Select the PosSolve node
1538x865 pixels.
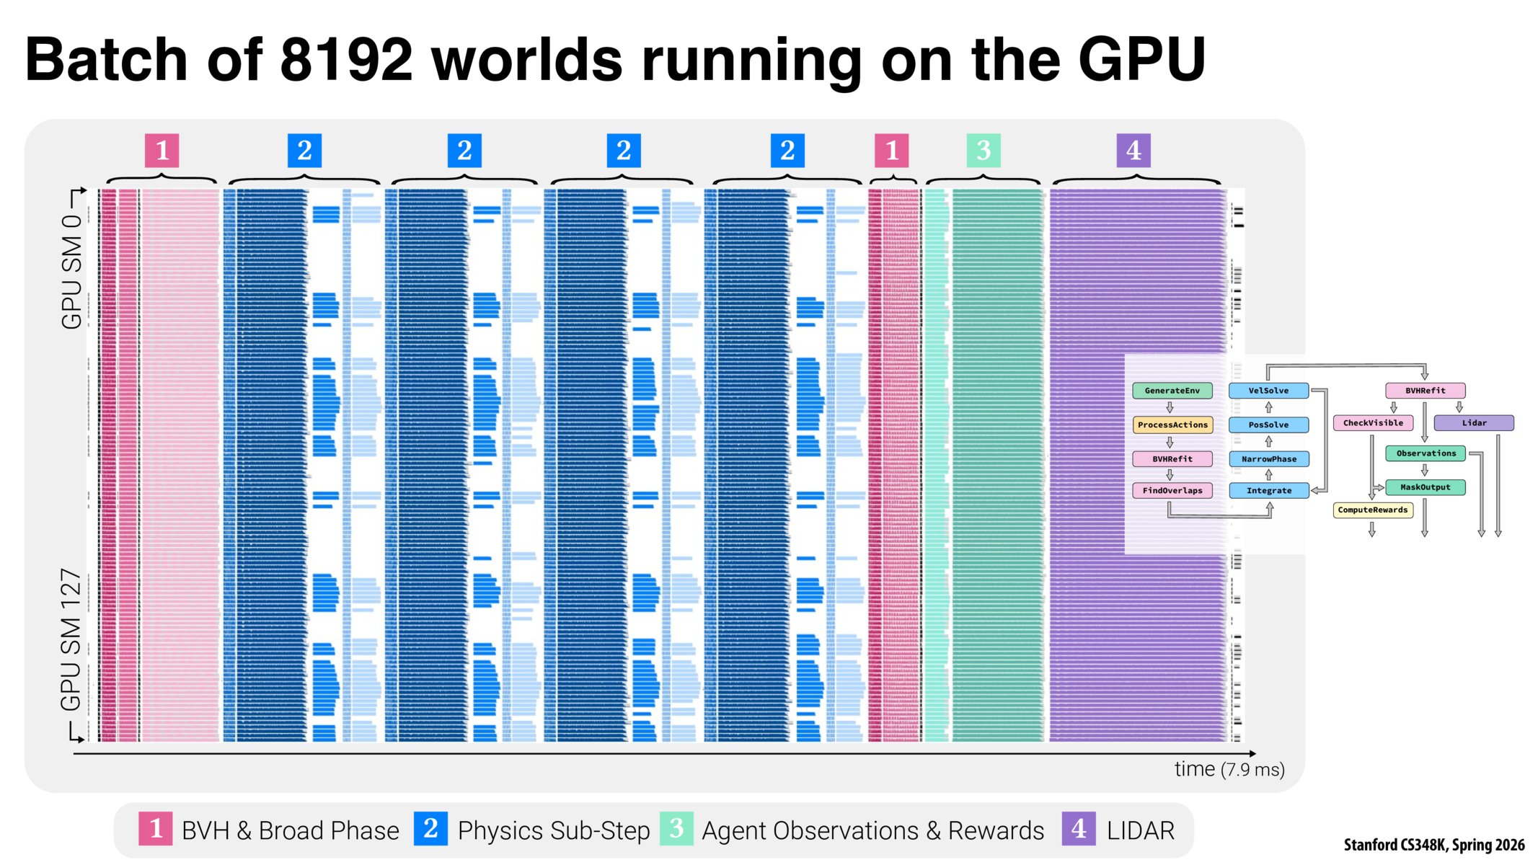coord(1268,425)
